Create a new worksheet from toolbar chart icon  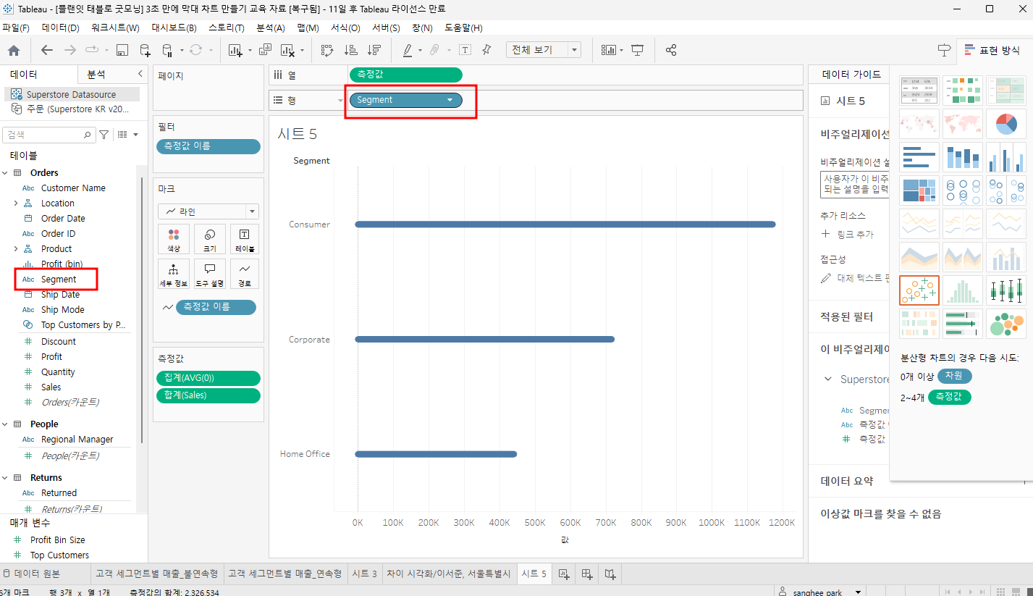pyautogui.click(x=235, y=50)
